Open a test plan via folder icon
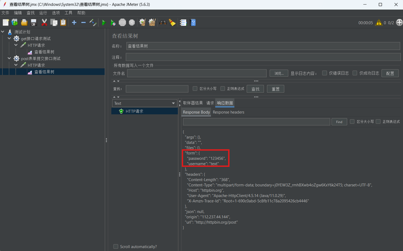Viewport: 403px width, 251px height. (24, 23)
